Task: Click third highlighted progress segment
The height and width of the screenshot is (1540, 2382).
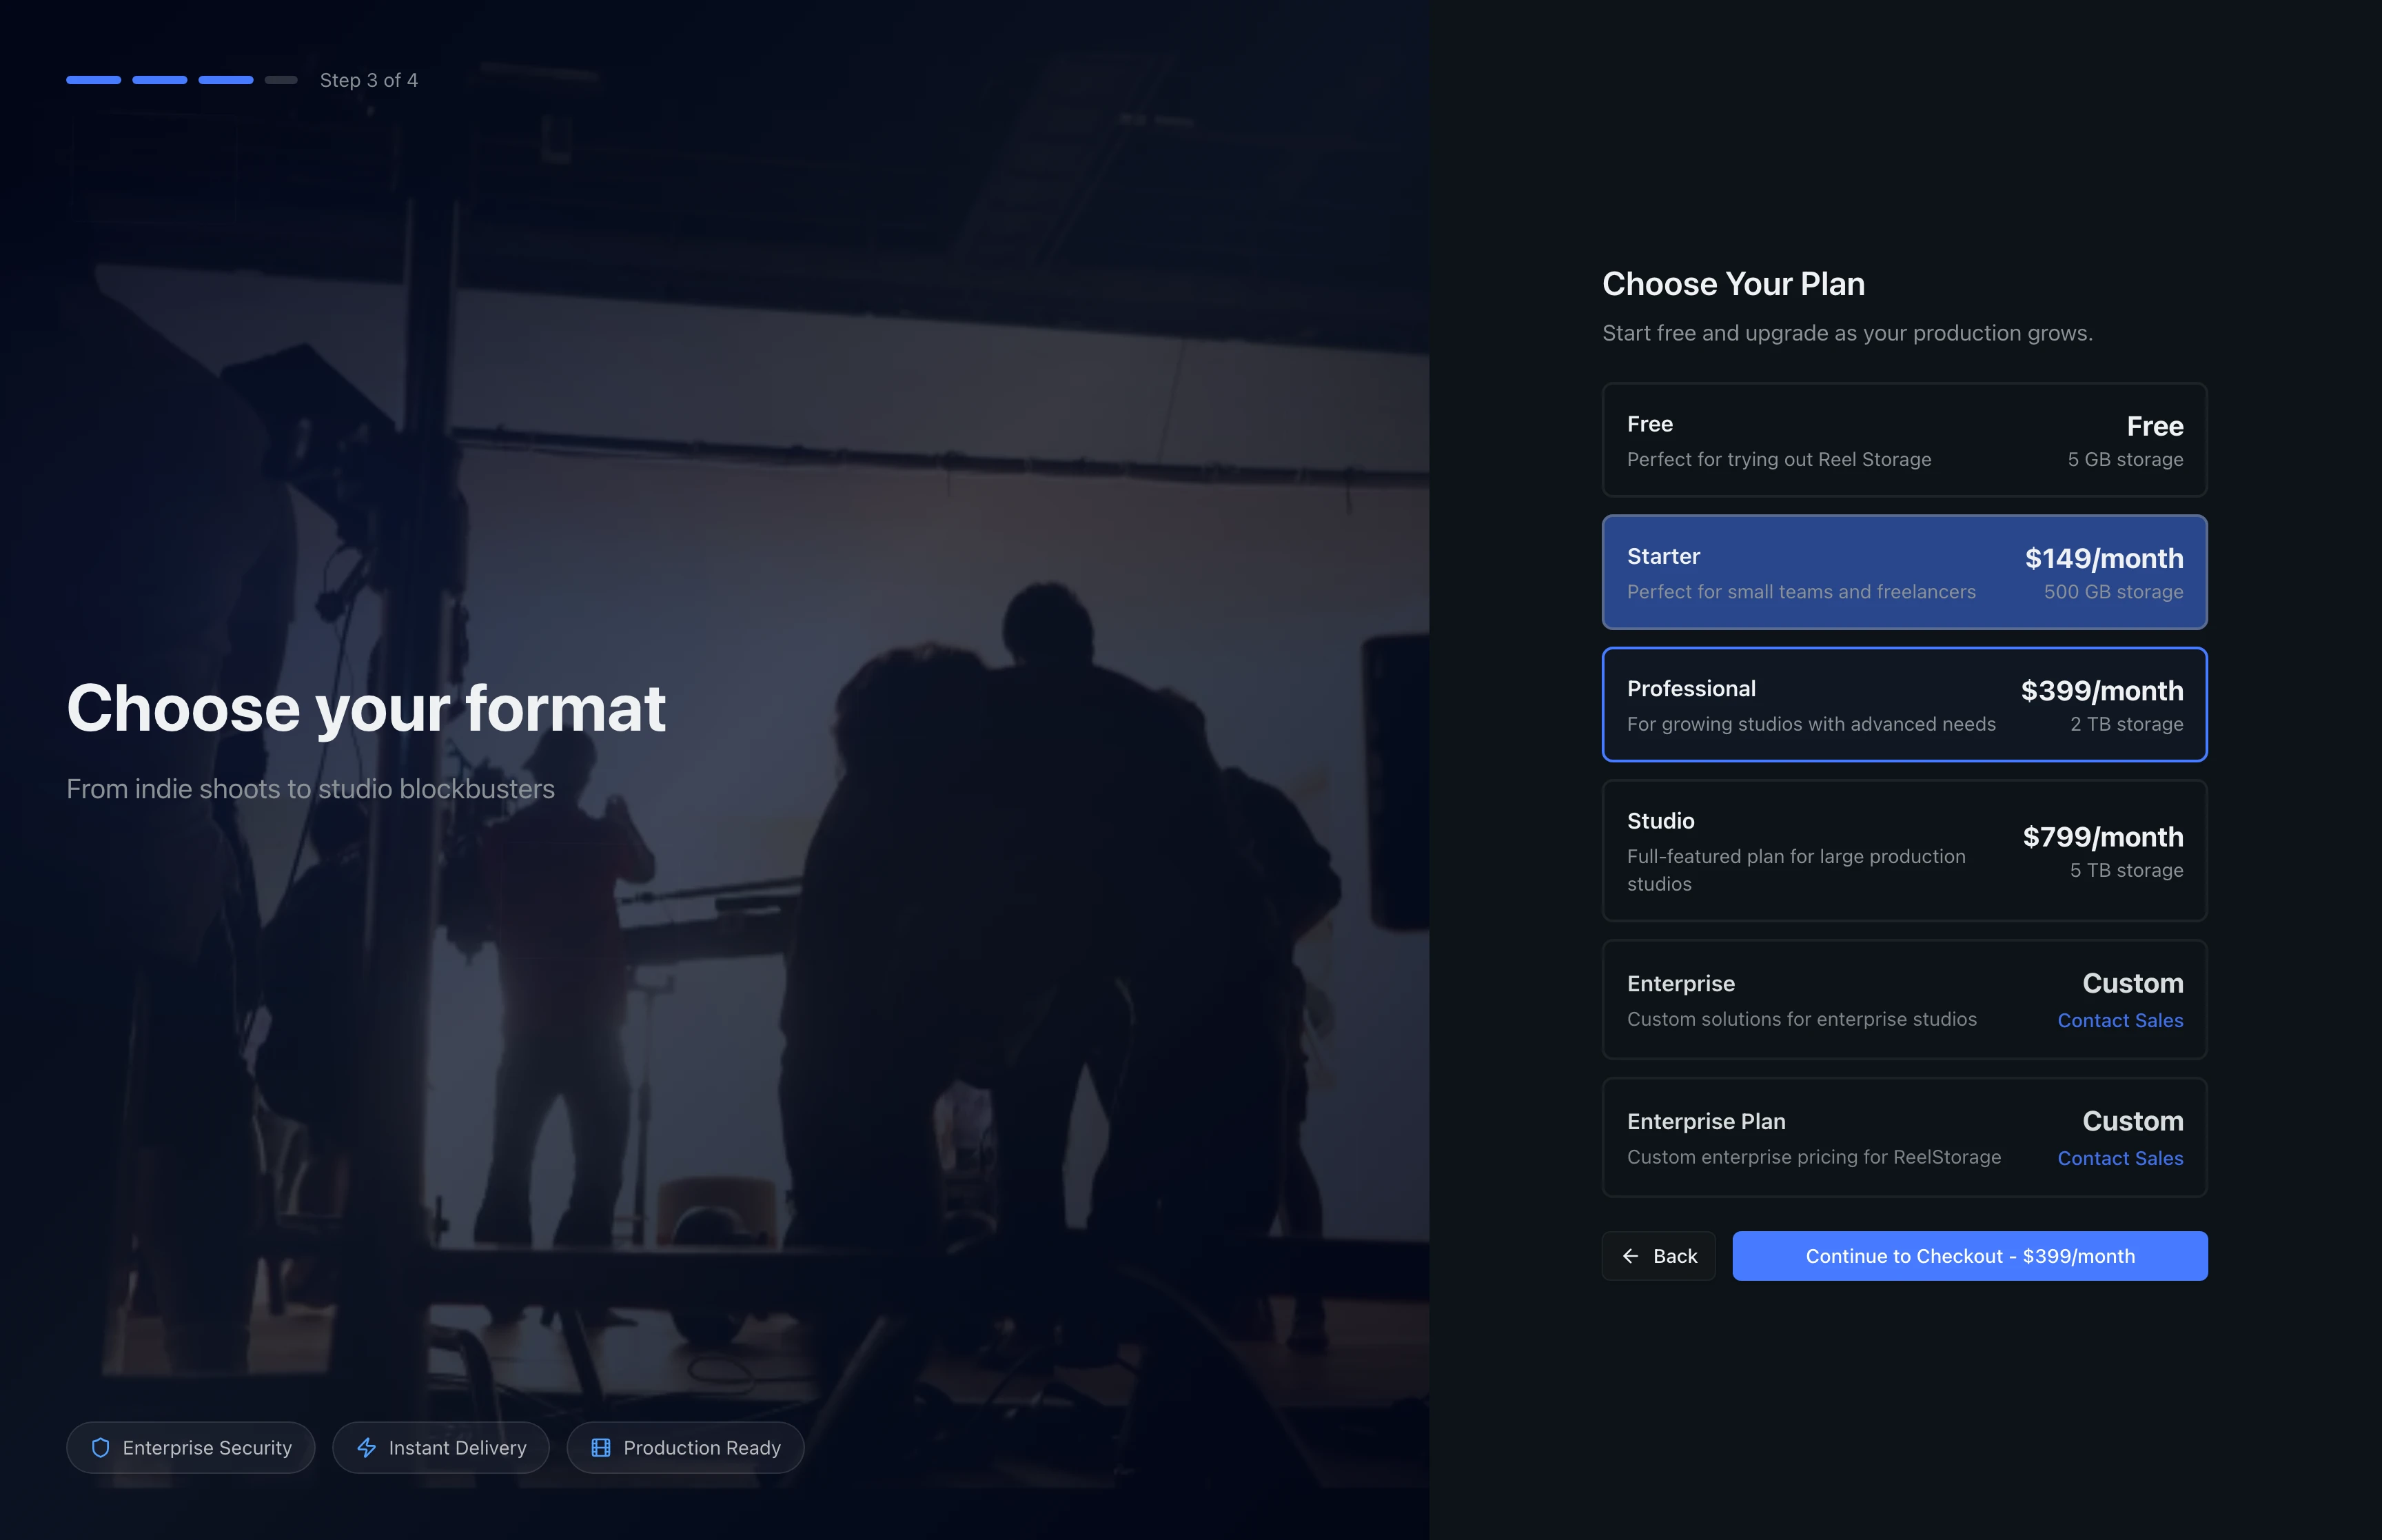Action: tap(226, 80)
